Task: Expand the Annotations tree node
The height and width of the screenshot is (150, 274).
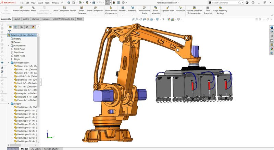Action: click(x=9, y=45)
